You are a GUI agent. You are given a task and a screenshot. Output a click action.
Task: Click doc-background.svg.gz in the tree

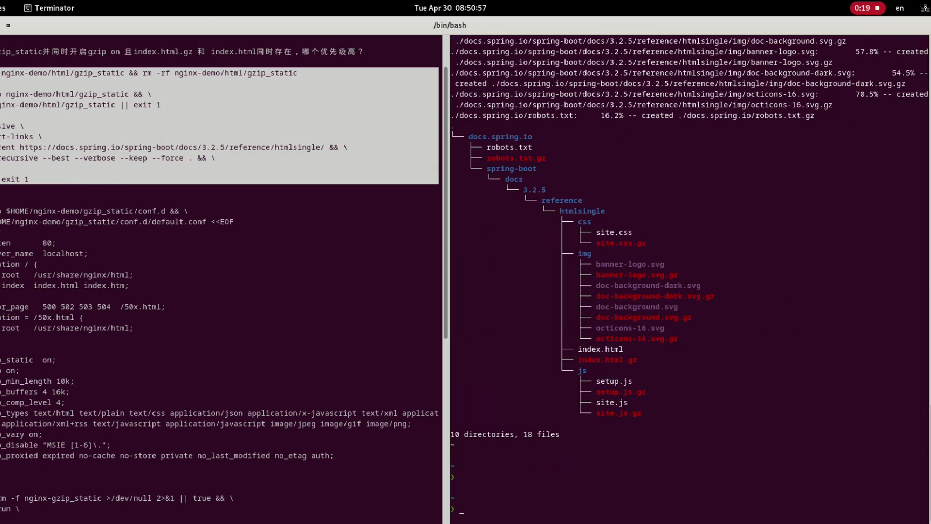click(643, 318)
